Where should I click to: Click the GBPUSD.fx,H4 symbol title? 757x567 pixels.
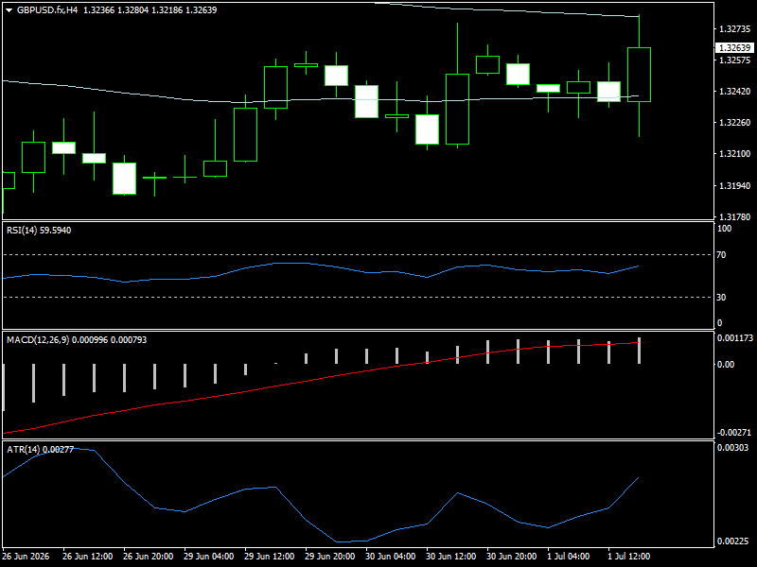(47, 10)
